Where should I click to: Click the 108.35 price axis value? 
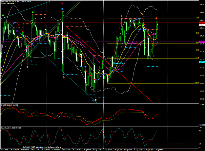(202, 12)
